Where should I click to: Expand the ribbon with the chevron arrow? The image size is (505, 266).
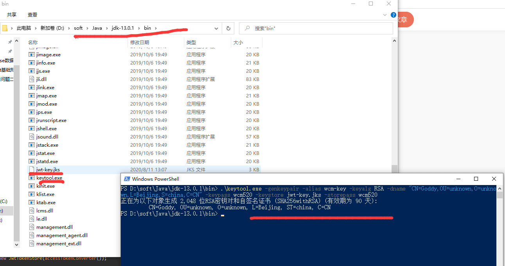coord(385,15)
